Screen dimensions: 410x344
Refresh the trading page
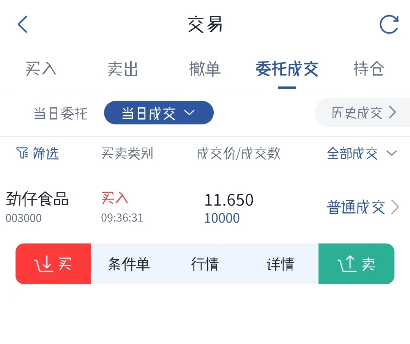389,25
